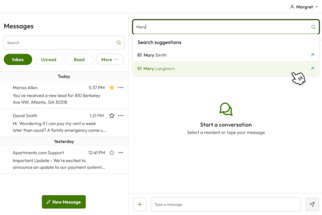Click the New Message button
The image size is (322, 215).
pyautogui.click(x=64, y=202)
